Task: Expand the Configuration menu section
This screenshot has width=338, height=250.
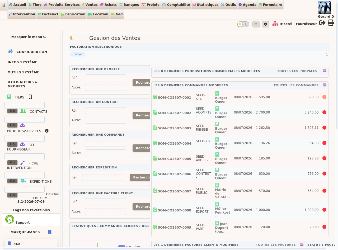Action: point(32,52)
